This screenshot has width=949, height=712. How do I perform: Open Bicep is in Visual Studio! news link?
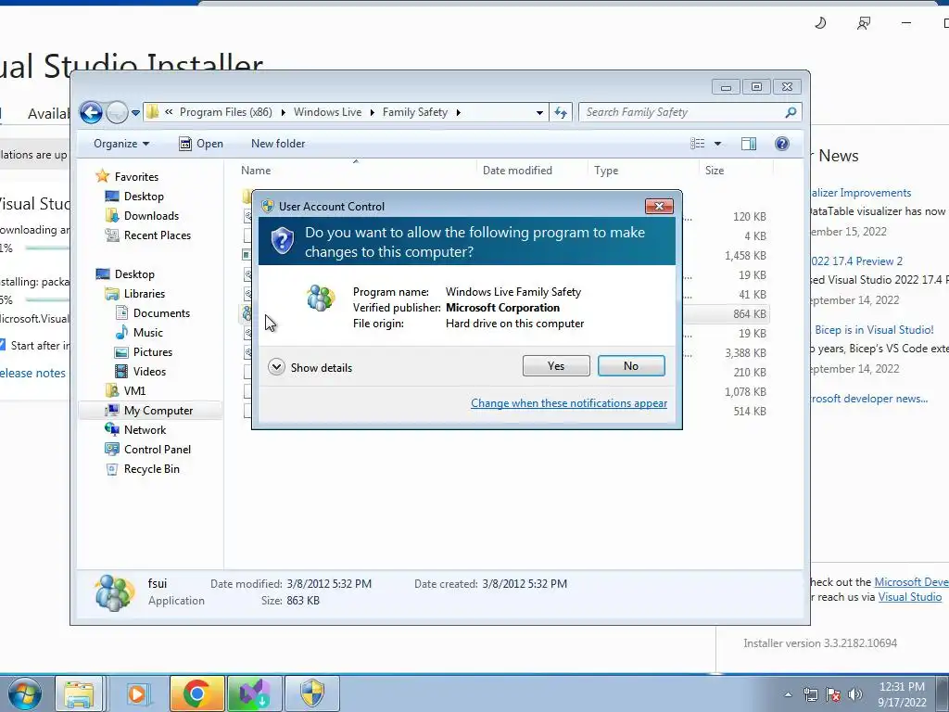point(873,330)
